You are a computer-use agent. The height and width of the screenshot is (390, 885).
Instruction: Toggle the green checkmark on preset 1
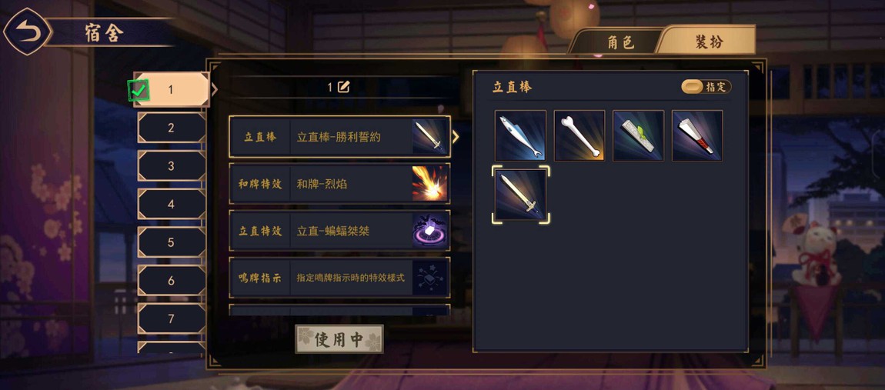tap(139, 90)
